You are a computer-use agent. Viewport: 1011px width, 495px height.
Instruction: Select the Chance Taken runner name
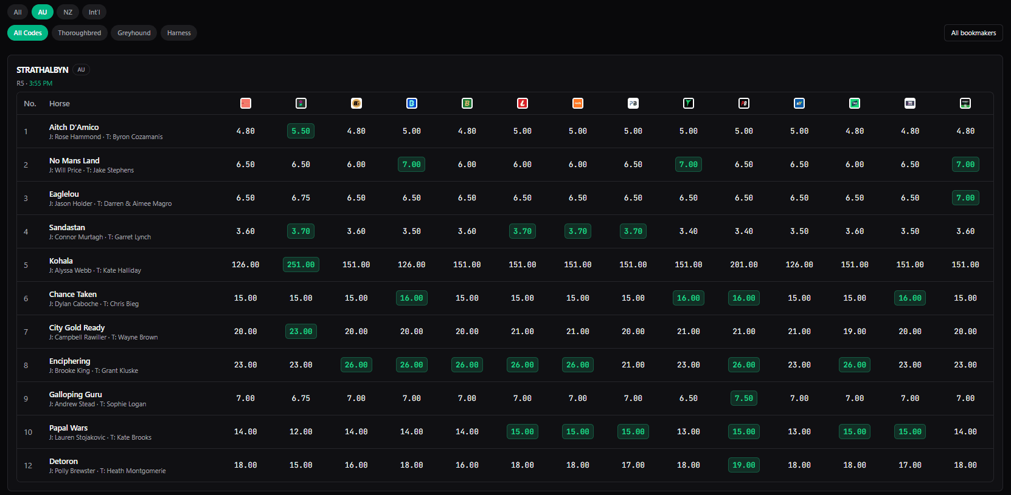point(73,295)
